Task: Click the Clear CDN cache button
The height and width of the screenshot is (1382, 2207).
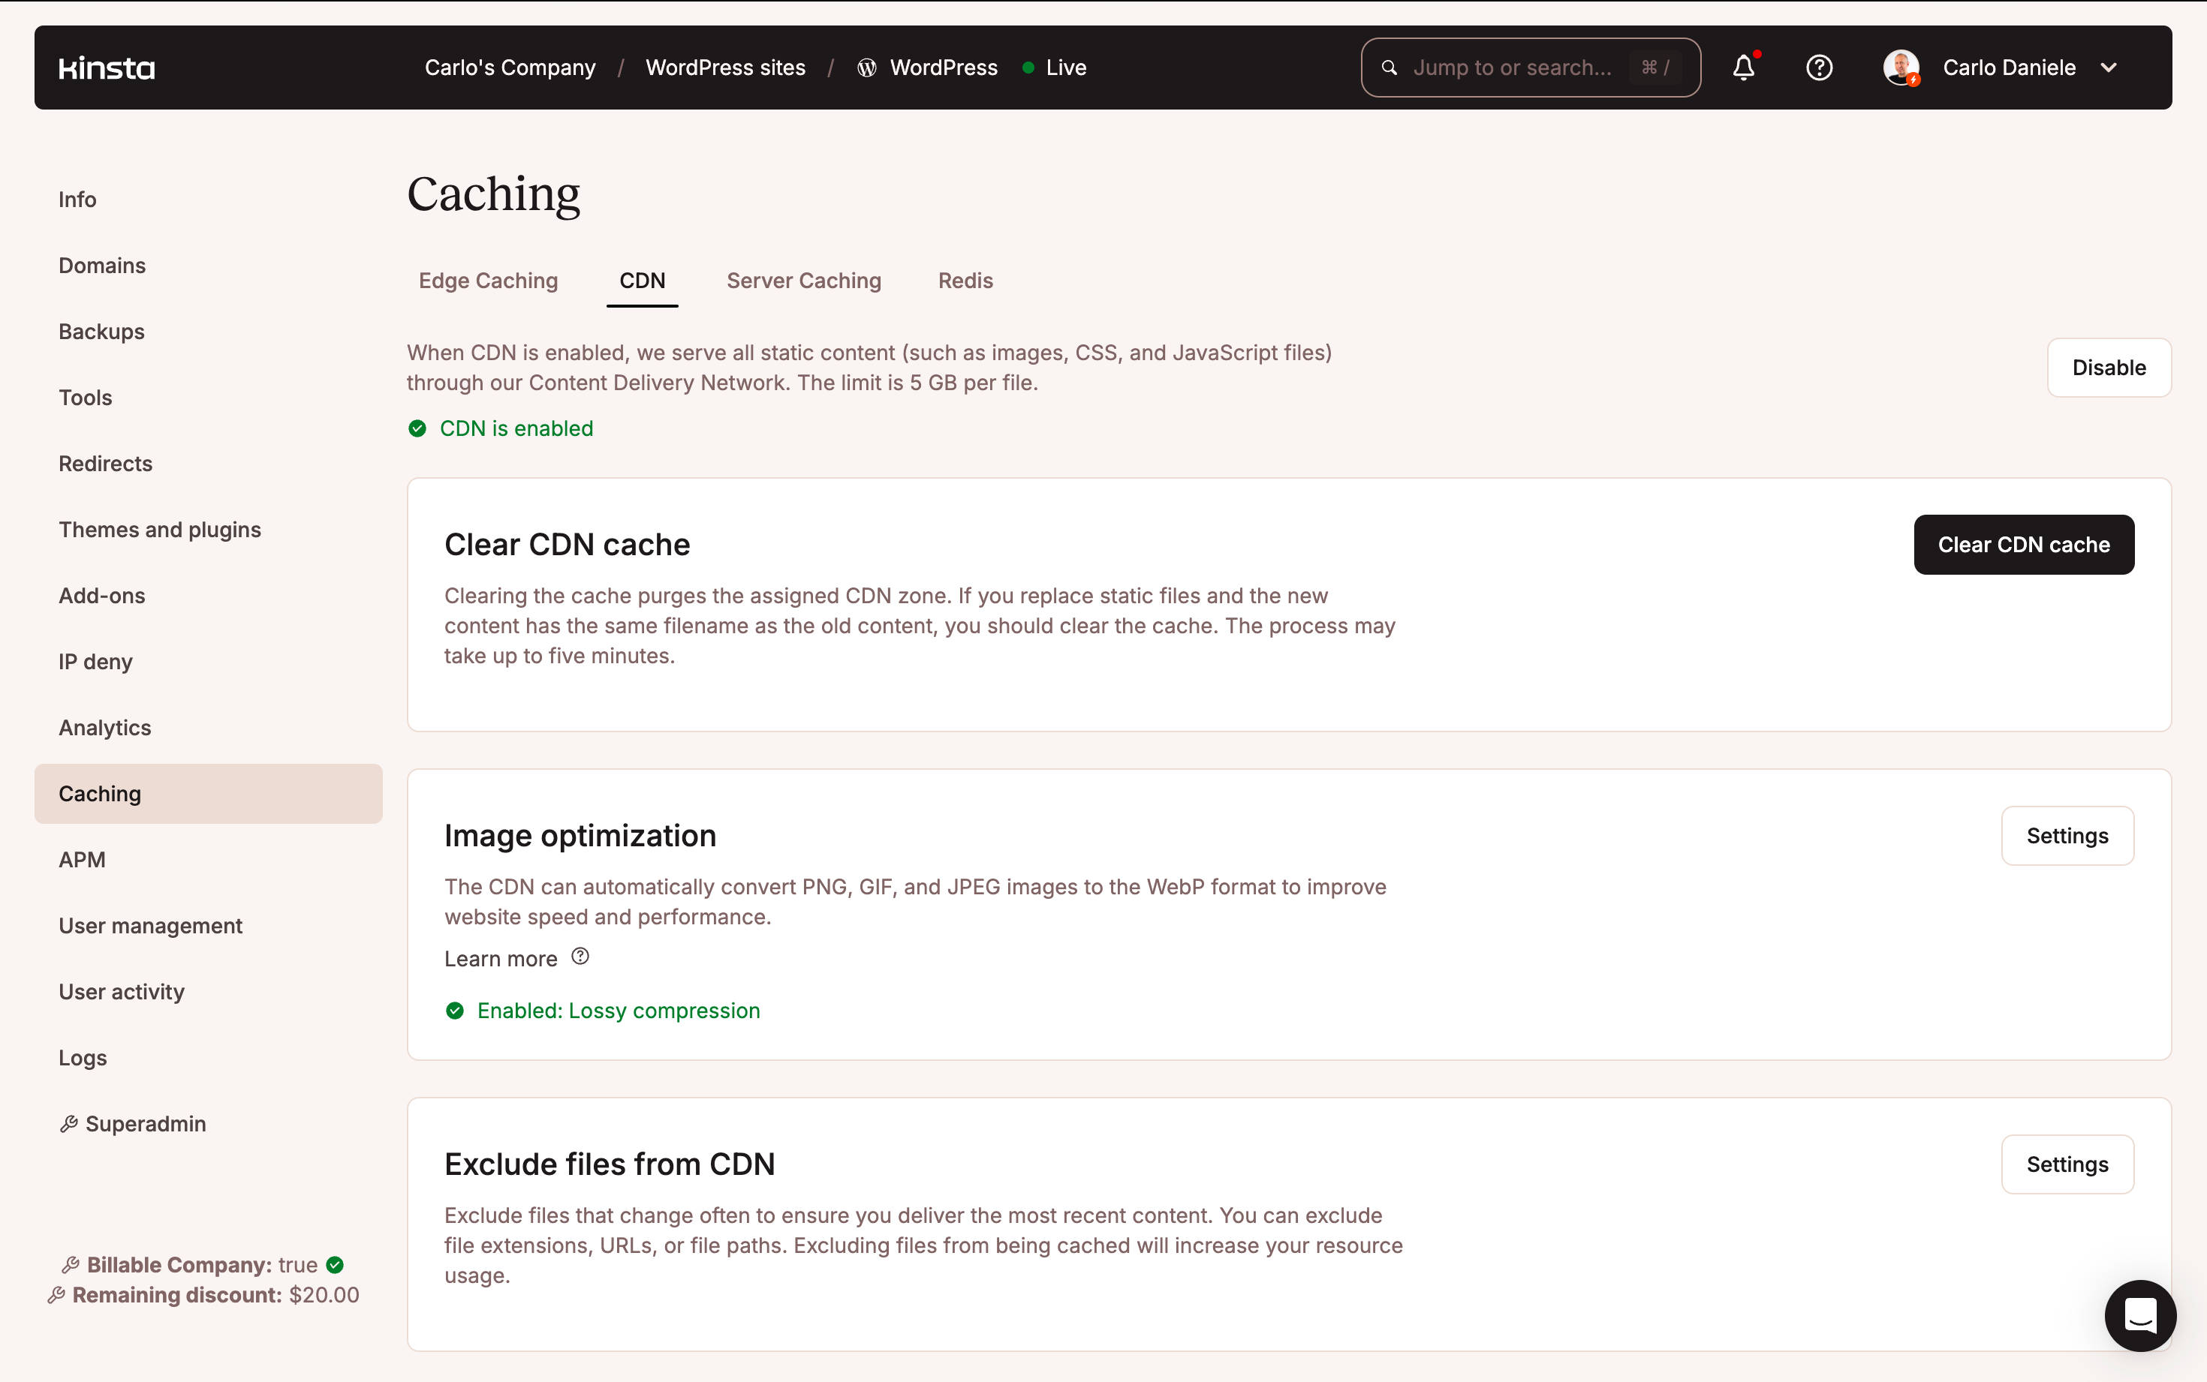Action: pos(2024,543)
